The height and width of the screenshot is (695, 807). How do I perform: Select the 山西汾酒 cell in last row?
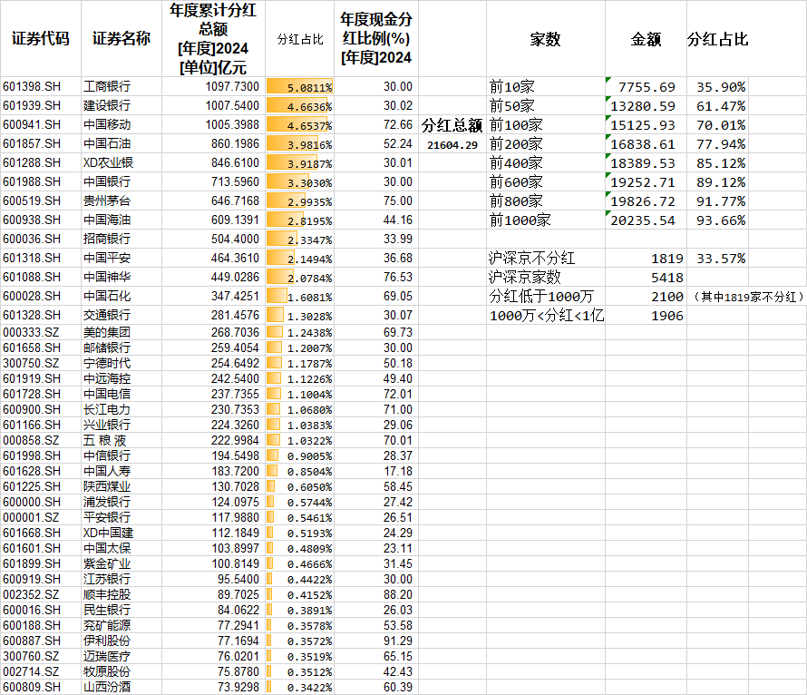click(107, 687)
